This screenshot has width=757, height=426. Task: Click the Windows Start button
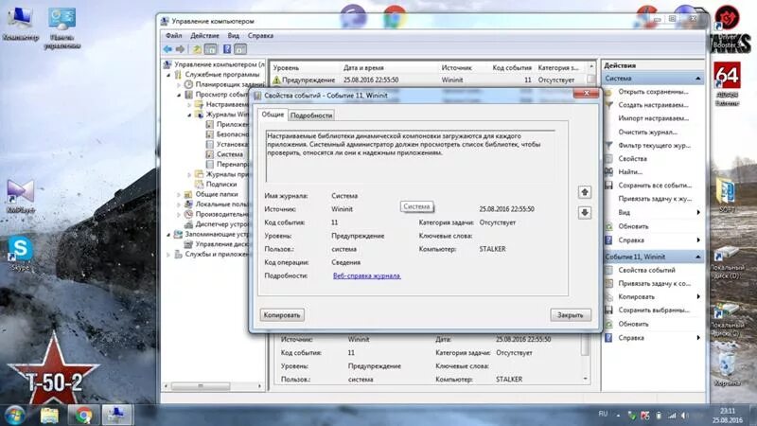click(15, 415)
